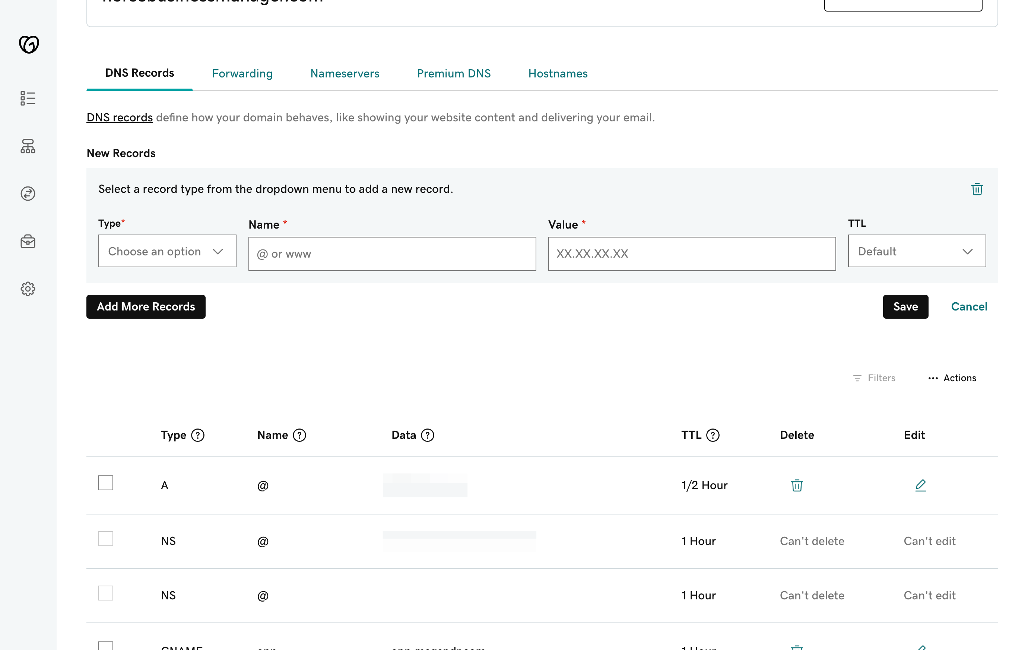
Task: Expand the TTL Default dropdown
Action: coord(917,251)
